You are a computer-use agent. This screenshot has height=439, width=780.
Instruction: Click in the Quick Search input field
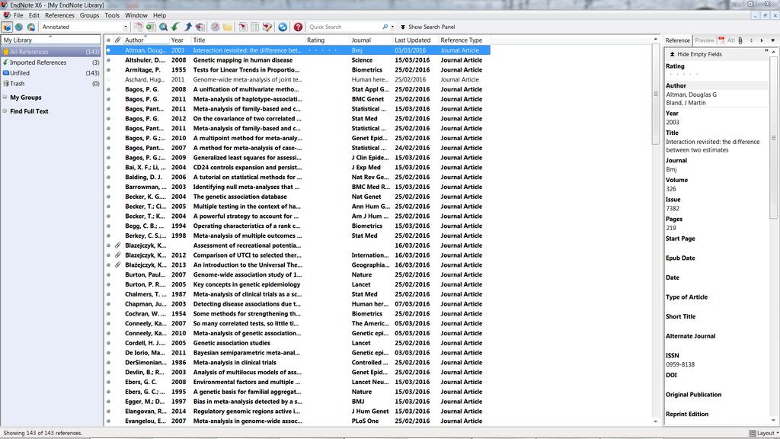coord(344,27)
